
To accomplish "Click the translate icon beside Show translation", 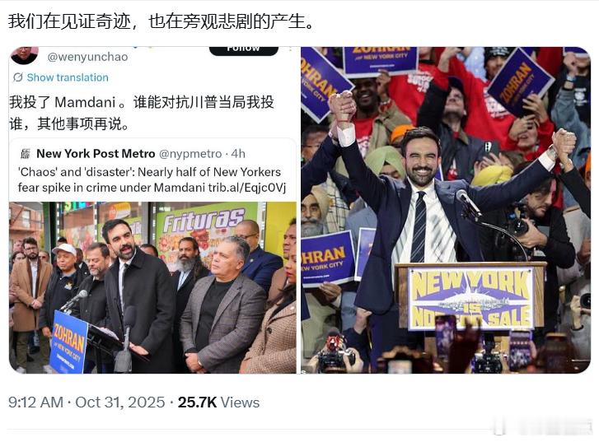I will pos(18,77).
